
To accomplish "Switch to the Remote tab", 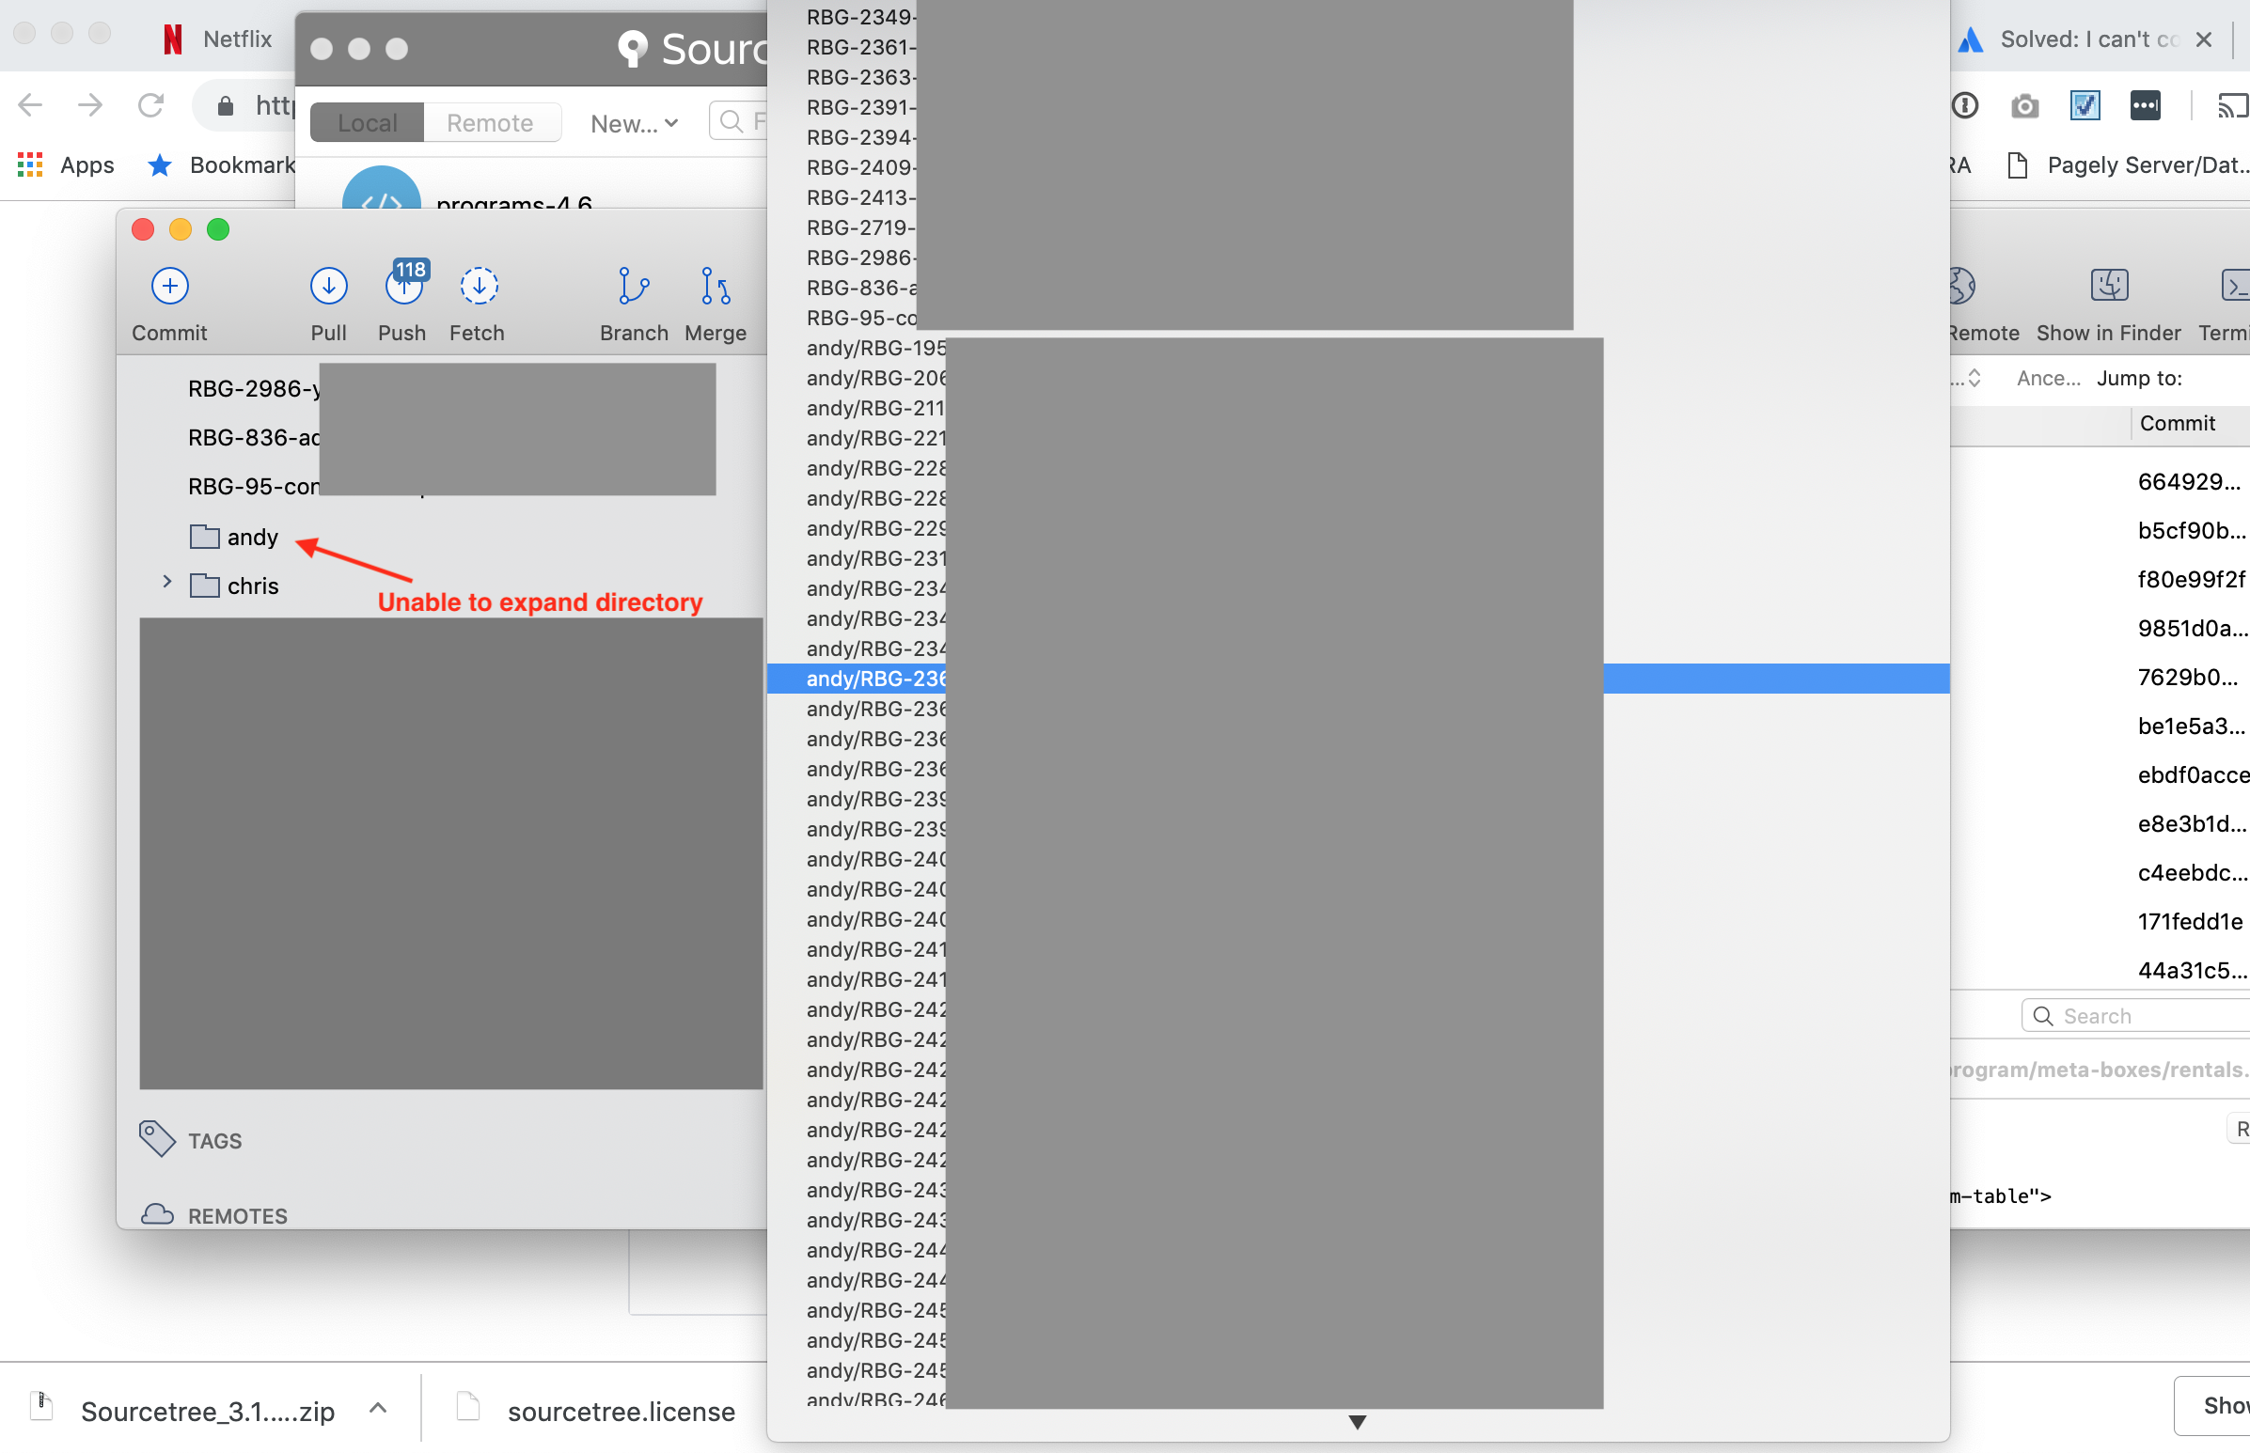I will click(491, 123).
